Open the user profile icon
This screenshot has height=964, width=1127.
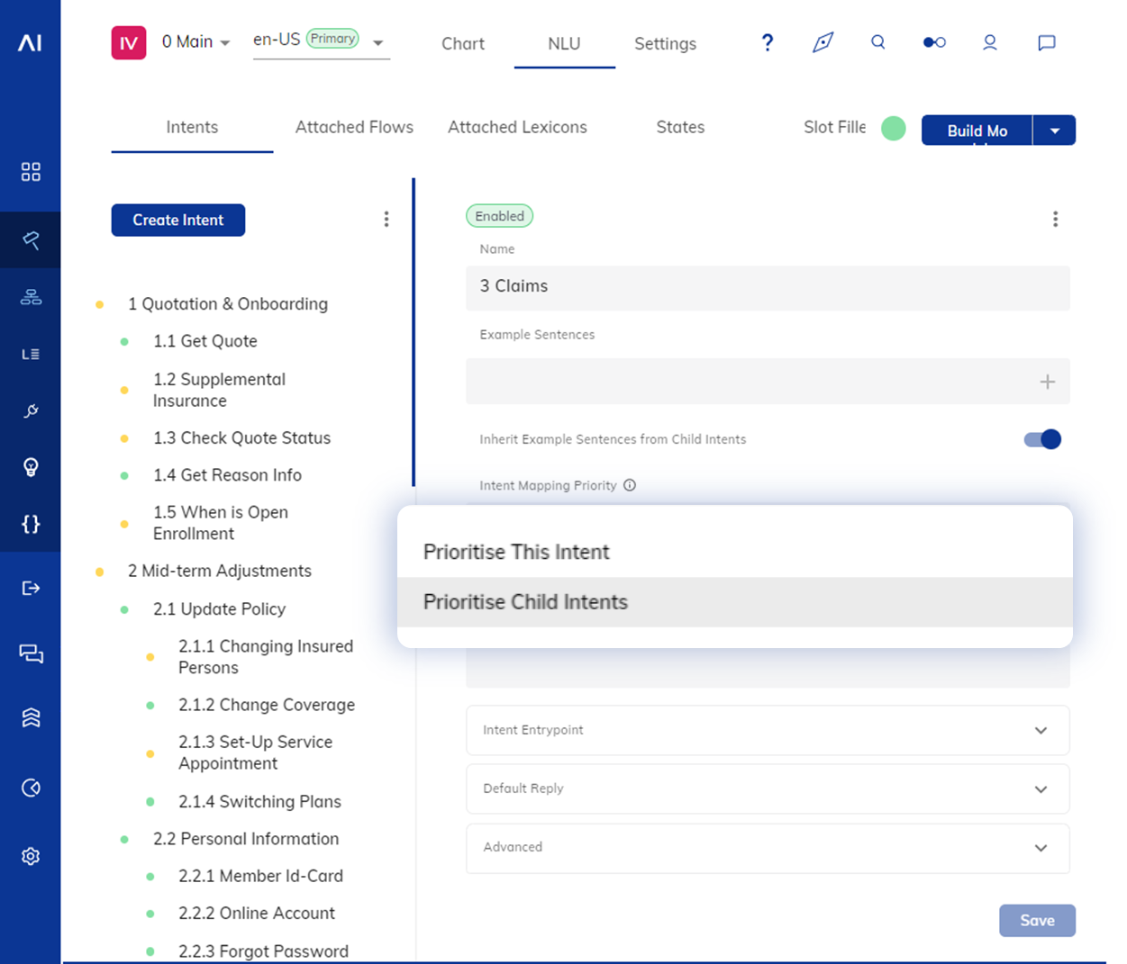coord(990,42)
